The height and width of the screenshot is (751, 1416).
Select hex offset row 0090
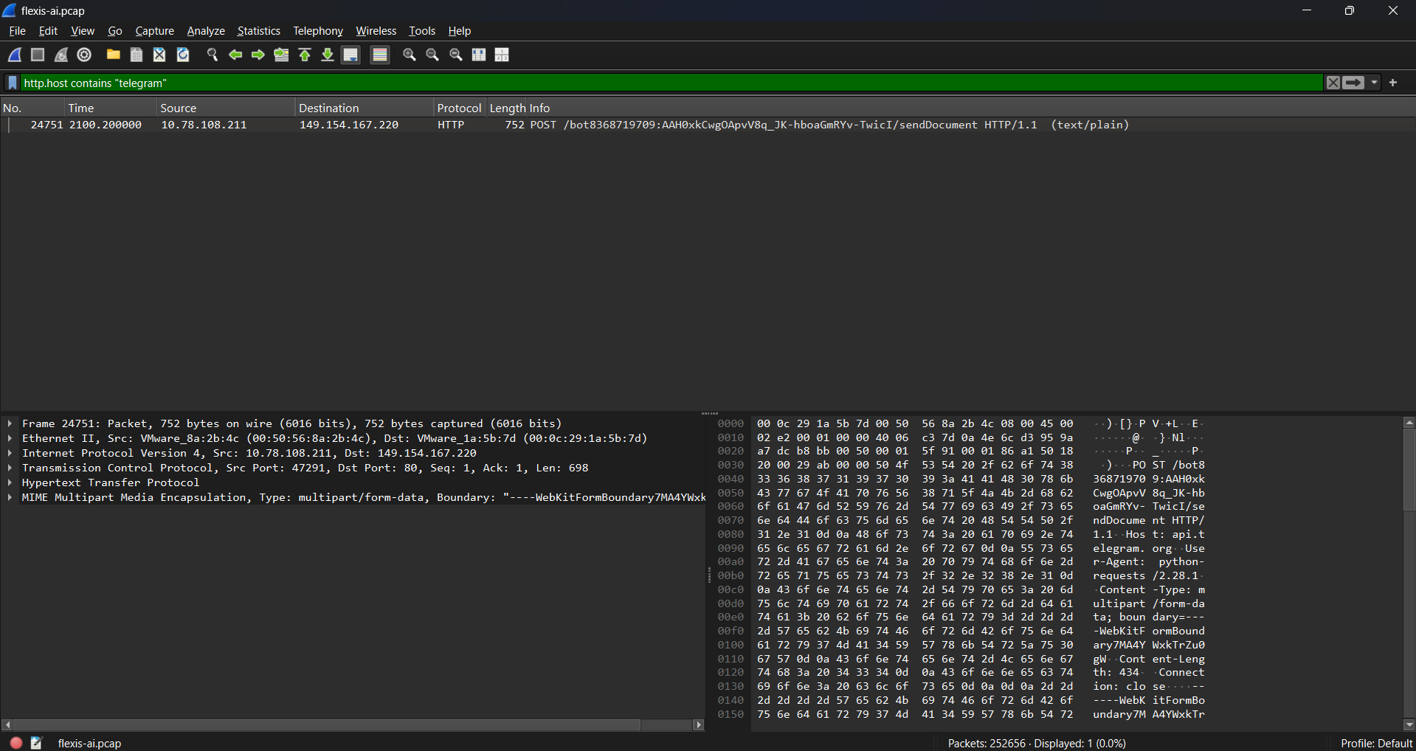[x=731, y=548]
